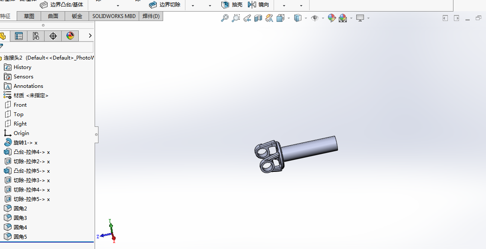The width and height of the screenshot is (486, 249).
Task: Click the connector part model in the viewport
Action: pos(296,154)
